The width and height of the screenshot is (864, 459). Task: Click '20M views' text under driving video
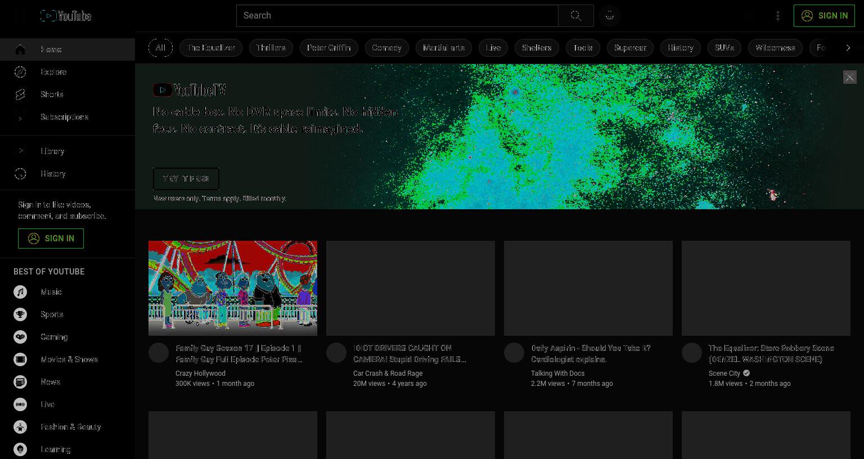(369, 384)
